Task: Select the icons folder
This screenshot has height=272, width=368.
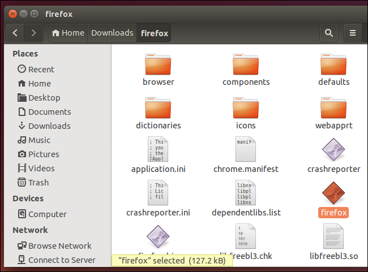Action: (246, 108)
